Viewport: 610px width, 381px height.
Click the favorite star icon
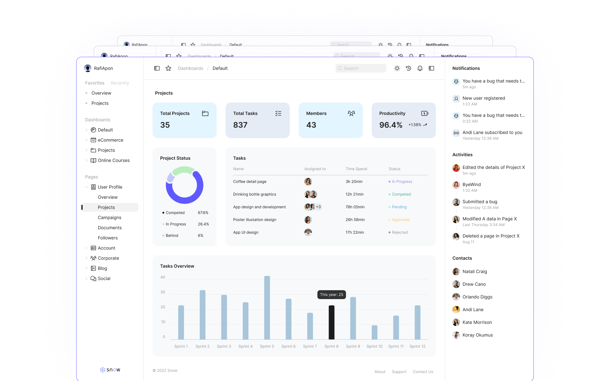(168, 68)
